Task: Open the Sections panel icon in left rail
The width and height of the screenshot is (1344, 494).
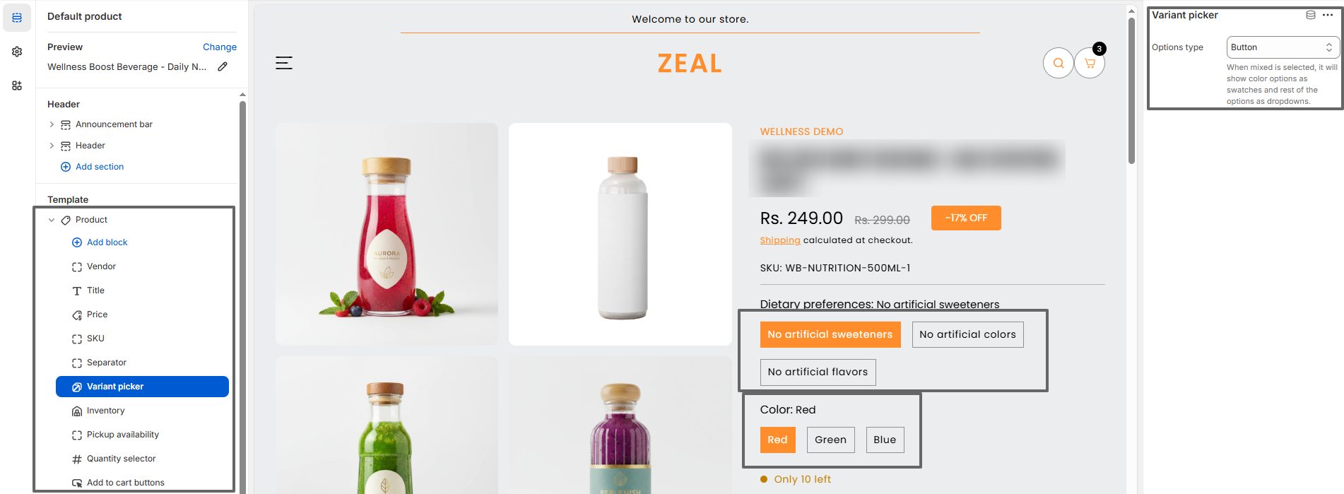Action: tap(17, 18)
